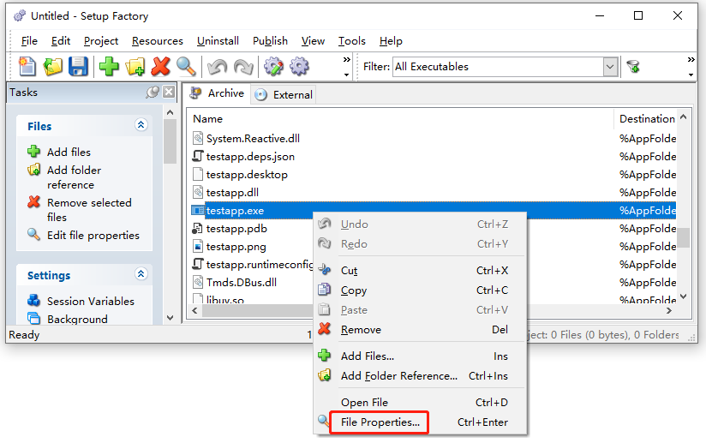
Task: Open the View menu
Action: [x=313, y=41]
